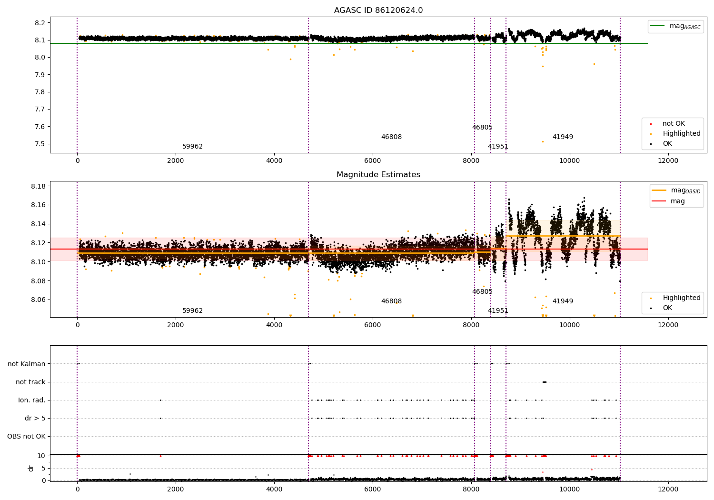Click the 7.6 y-axis tick label
This screenshot has height=500, width=714.
click(x=40, y=127)
